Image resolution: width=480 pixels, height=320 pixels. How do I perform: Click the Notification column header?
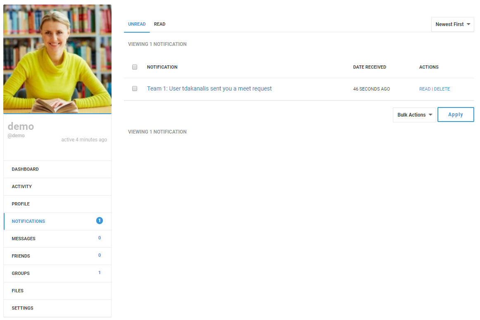coord(162,67)
